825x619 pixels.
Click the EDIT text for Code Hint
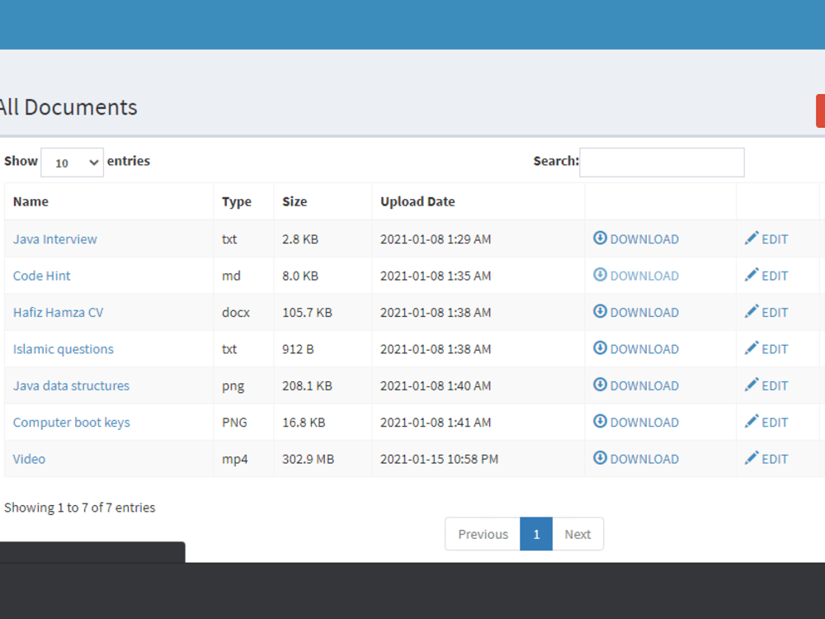(x=775, y=276)
